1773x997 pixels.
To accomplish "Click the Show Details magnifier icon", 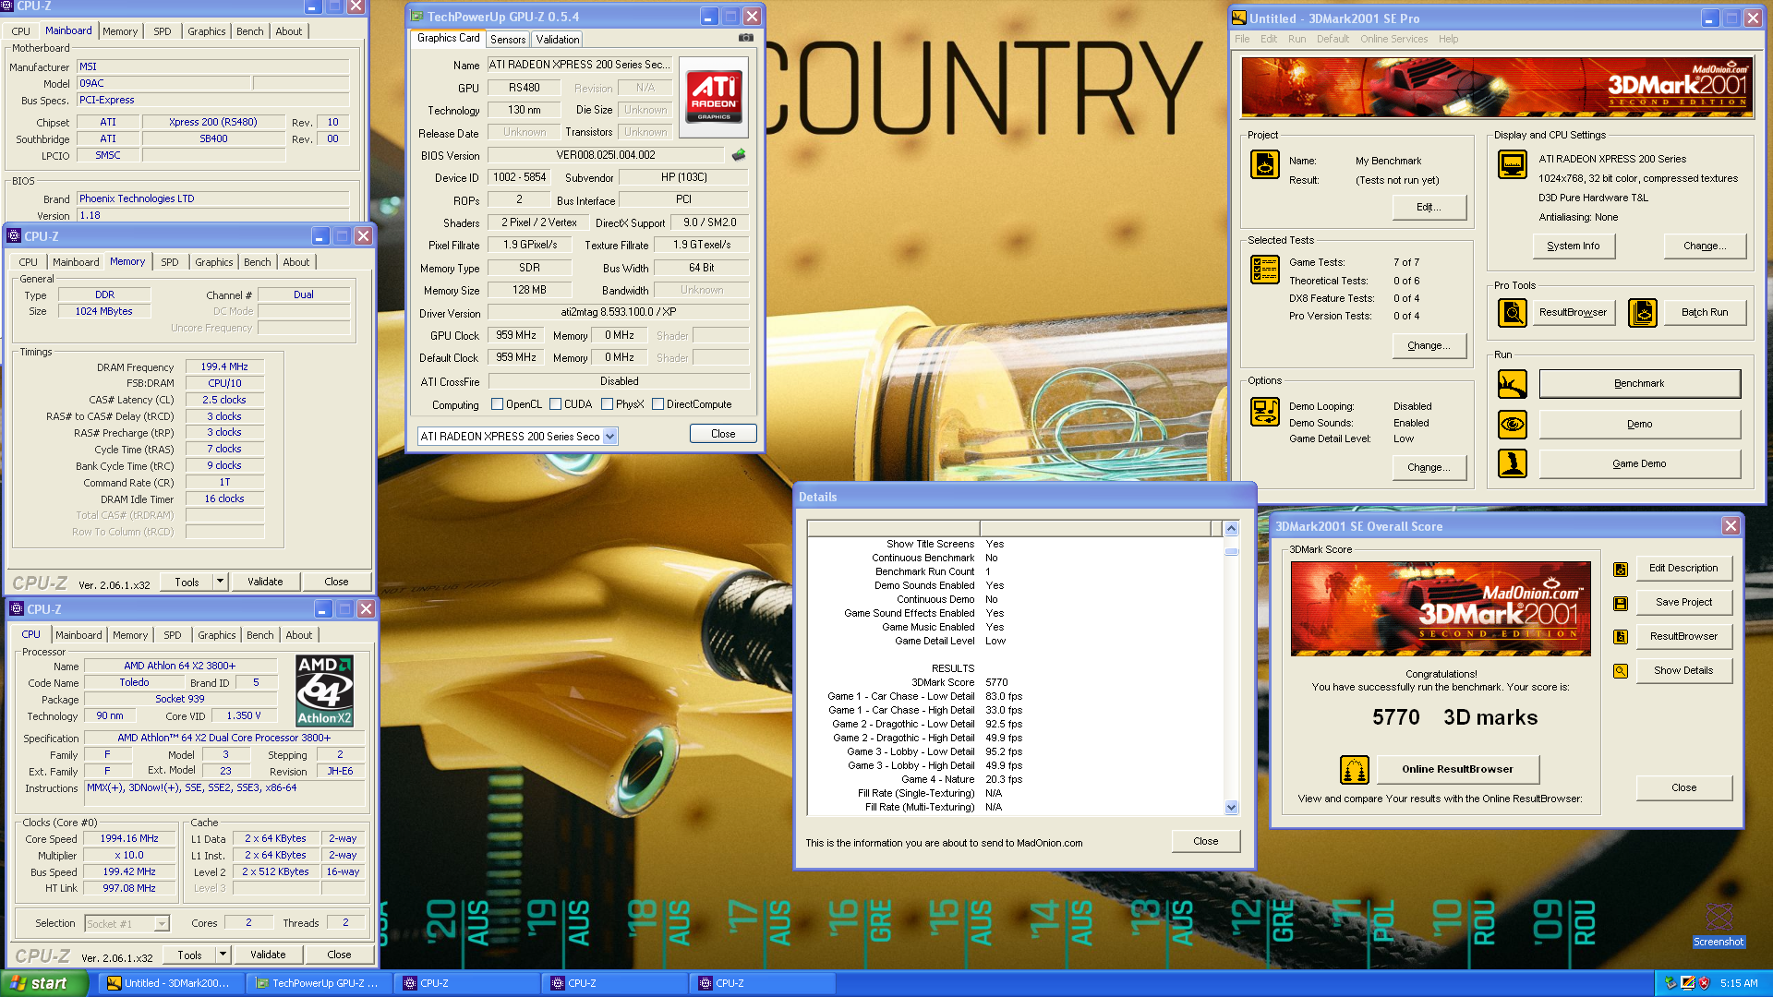I will [x=1620, y=671].
